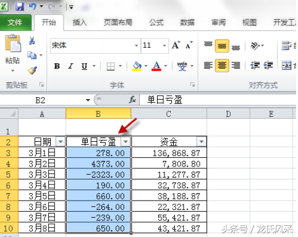This screenshot has height=237, width=298.
Task: Switch to the 页面布局 tab
Action: (x=117, y=22)
